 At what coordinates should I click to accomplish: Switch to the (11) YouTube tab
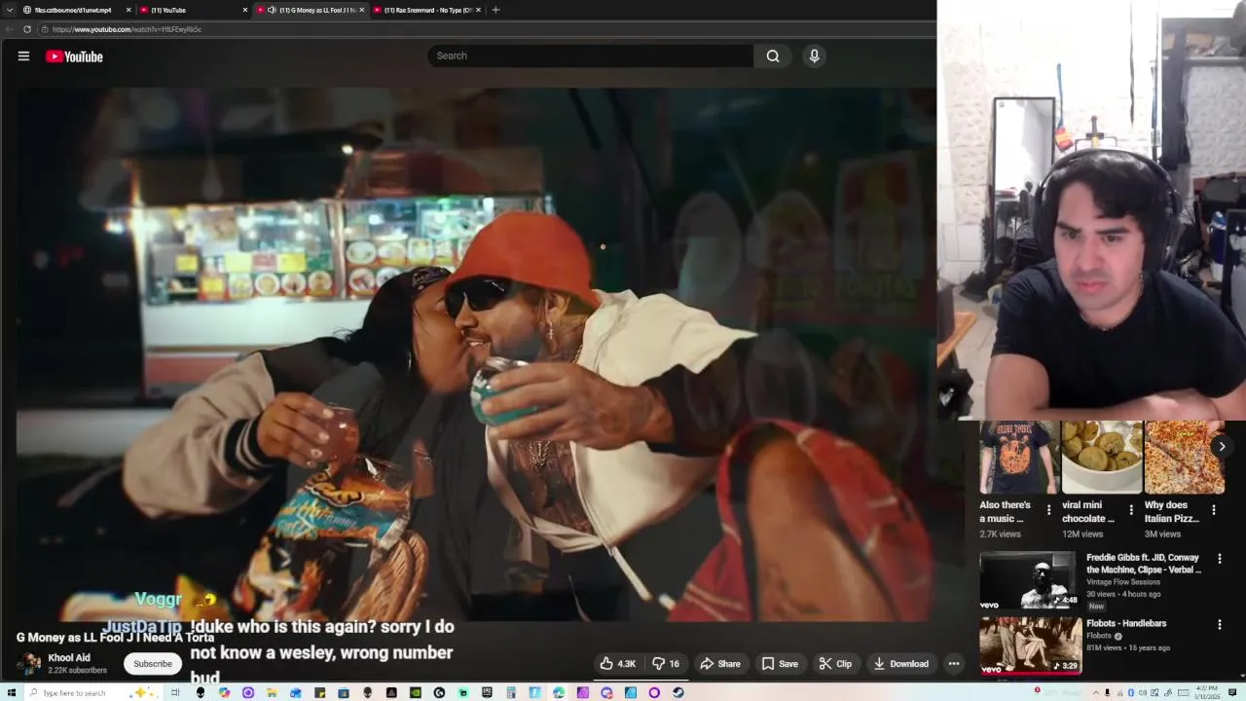193,10
